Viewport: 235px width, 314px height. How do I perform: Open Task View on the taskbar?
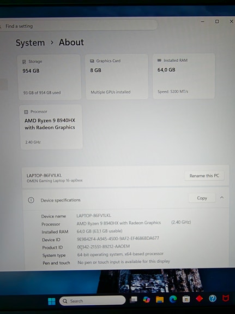point(134,300)
